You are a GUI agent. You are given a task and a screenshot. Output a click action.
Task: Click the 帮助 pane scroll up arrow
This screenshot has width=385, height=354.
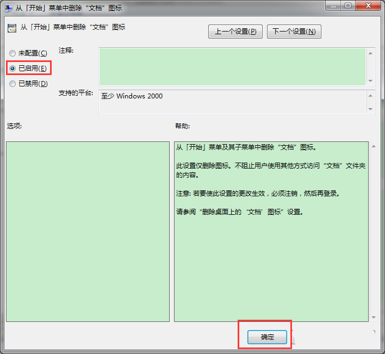(x=374, y=146)
